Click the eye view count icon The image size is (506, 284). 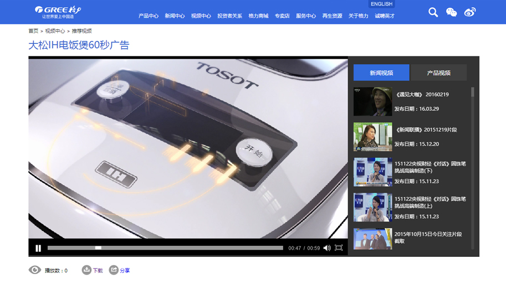pos(35,270)
